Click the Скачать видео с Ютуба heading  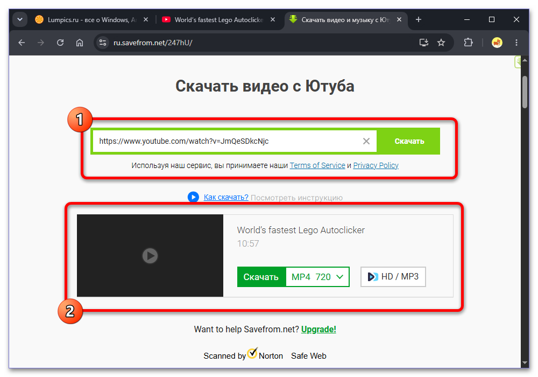click(265, 86)
